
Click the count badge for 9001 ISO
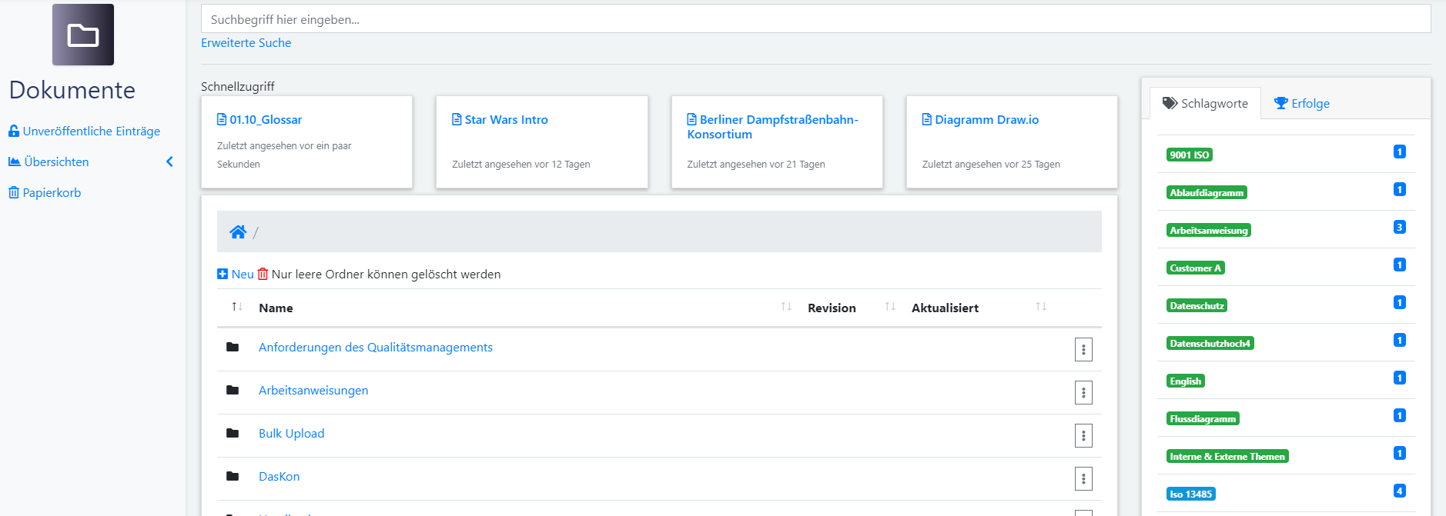(1400, 151)
